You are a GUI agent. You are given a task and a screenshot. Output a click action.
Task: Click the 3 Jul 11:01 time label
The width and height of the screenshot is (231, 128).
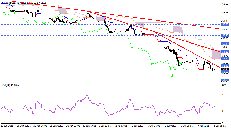pyautogui.click(x=155, y=126)
